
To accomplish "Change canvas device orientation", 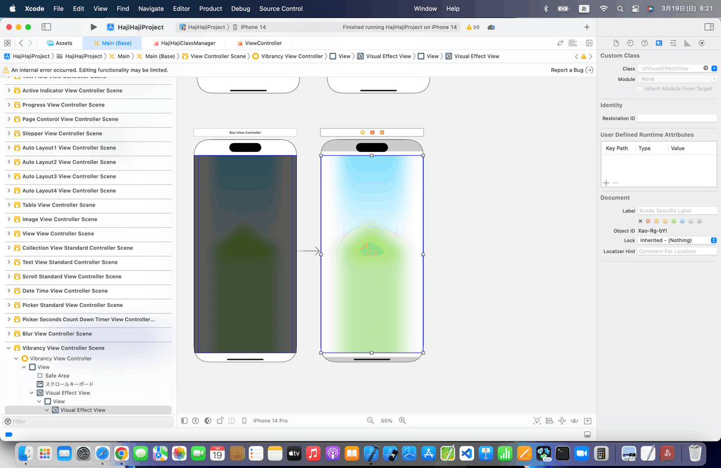I will click(x=221, y=421).
